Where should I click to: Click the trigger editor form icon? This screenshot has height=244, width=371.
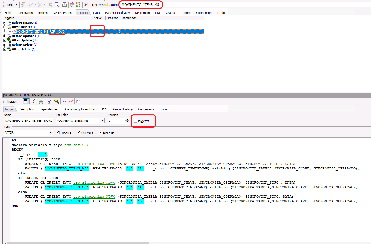pos(25,101)
